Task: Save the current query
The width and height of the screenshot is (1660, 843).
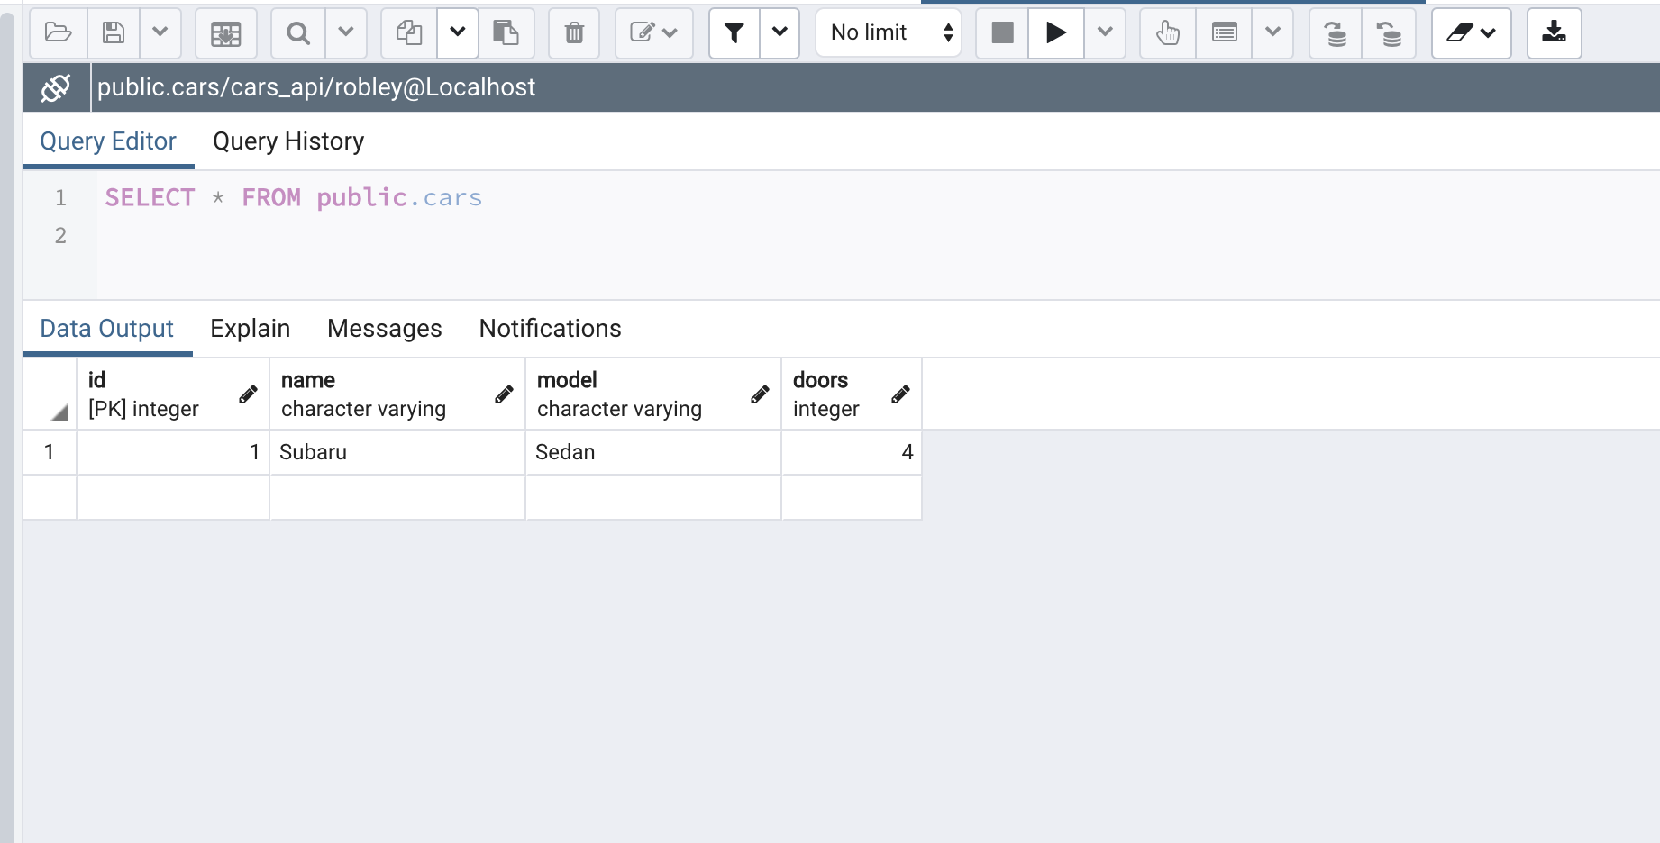Action: [113, 32]
